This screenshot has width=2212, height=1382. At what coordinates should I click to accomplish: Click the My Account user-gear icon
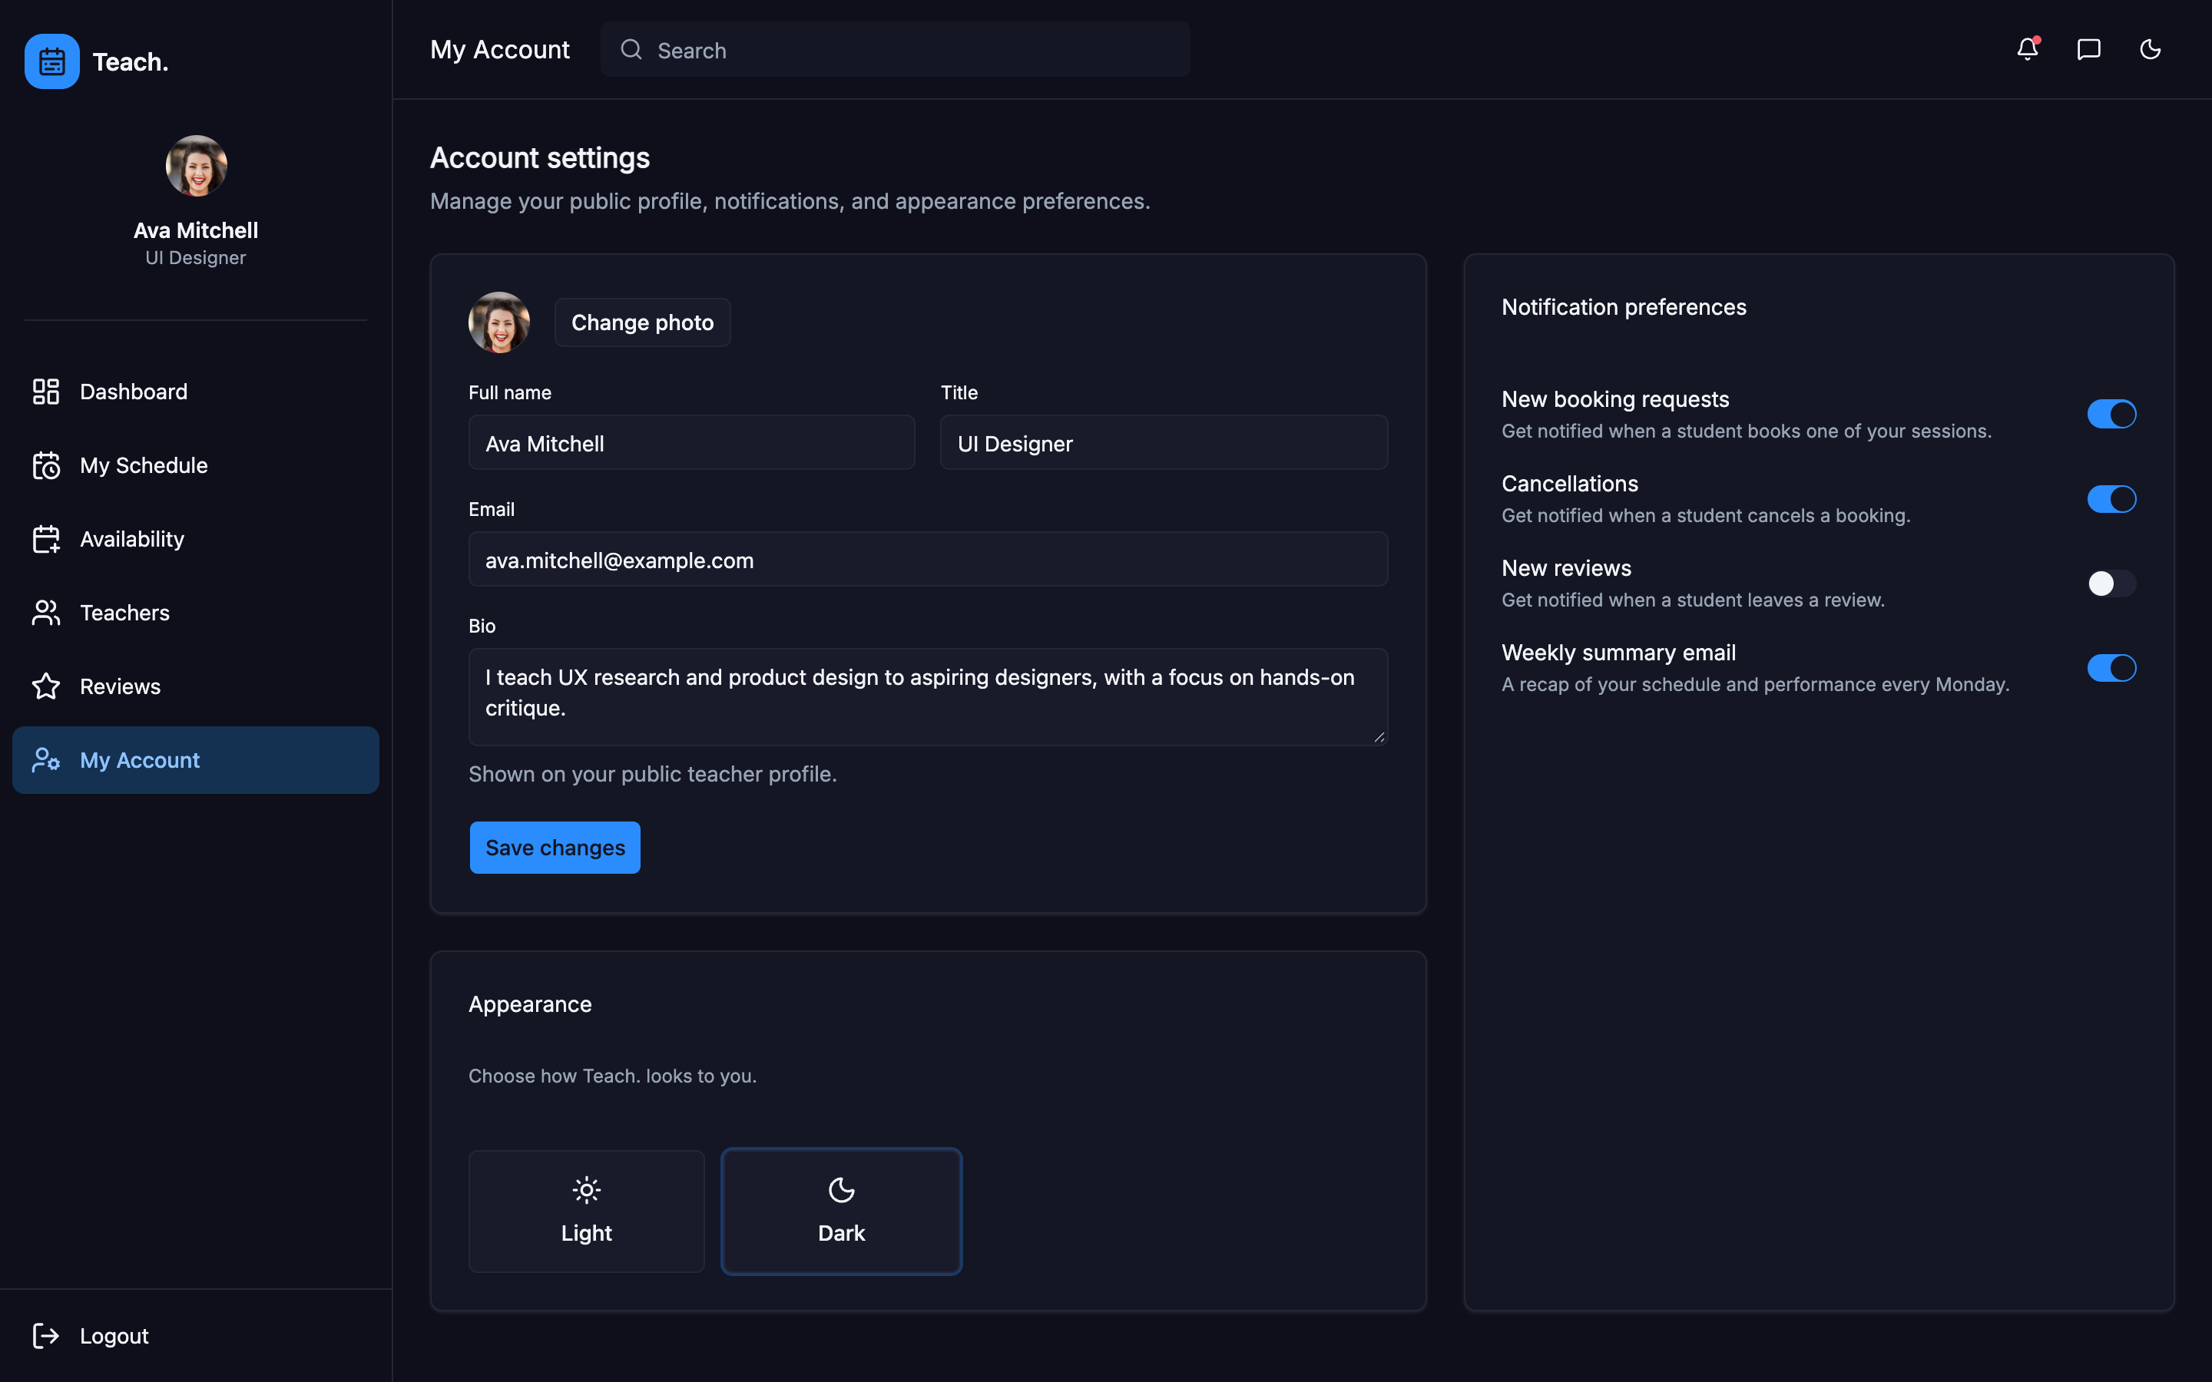tap(46, 759)
